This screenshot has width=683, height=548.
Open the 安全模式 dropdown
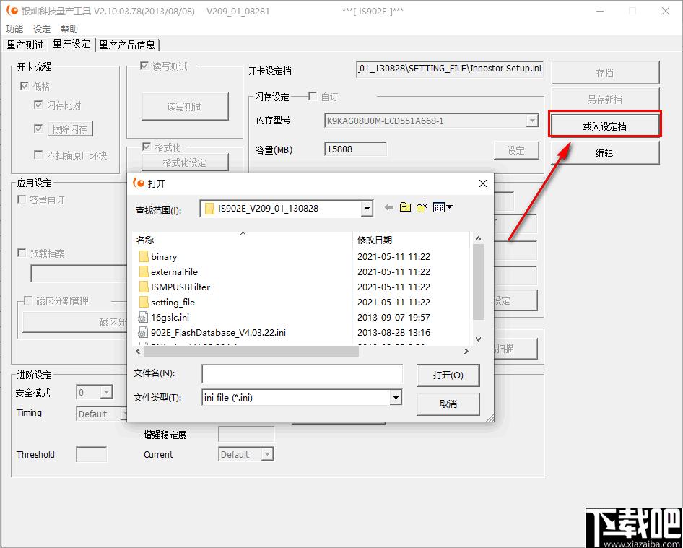pyautogui.click(x=106, y=393)
